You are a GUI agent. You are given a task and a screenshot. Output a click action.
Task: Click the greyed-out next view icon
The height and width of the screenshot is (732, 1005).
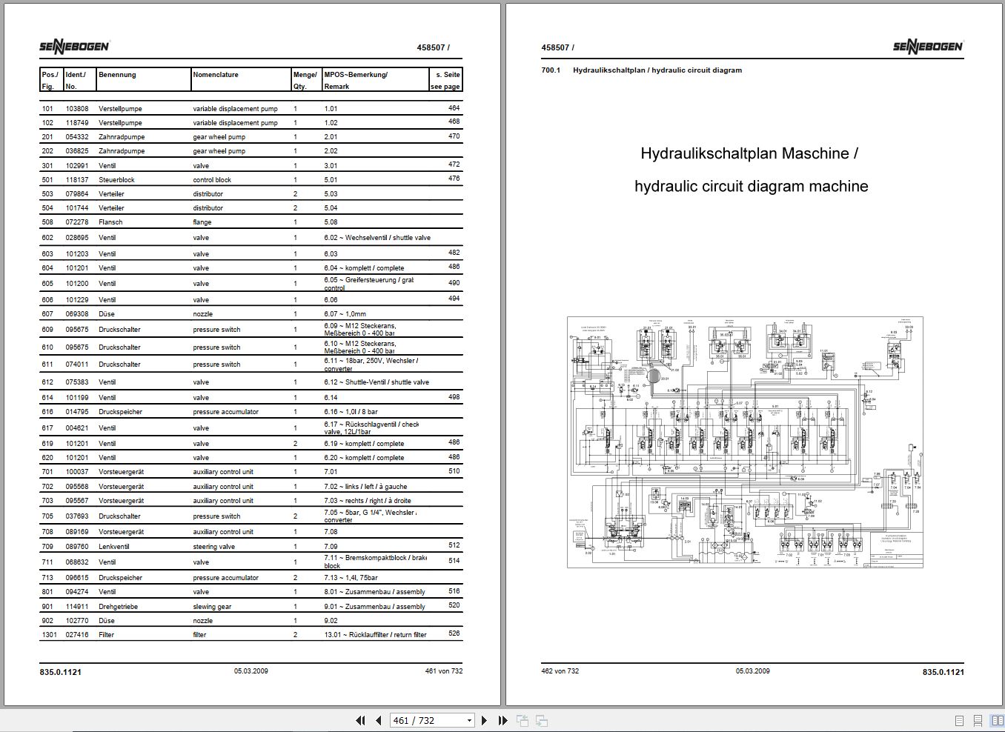(x=542, y=720)
